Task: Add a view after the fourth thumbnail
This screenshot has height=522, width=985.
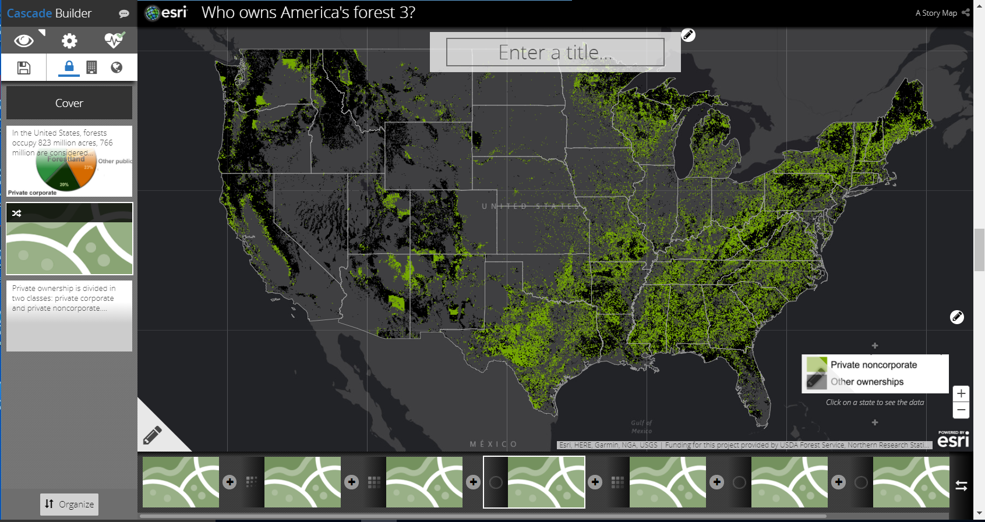Action: tap(595, 482)
